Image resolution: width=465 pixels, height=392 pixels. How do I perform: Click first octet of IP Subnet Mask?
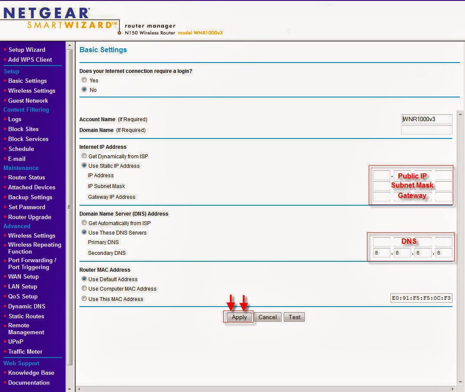point(381,186)
